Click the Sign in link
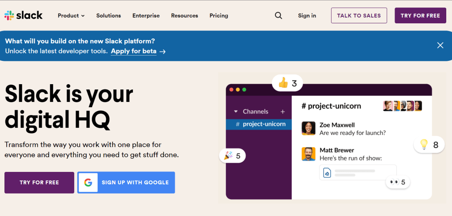This screenshot has height=216, width=452. tap(307, 15)
